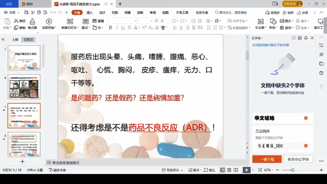The image size is (327, 184).
Task: Click the Share button
Action: click(x=302, y=13)
